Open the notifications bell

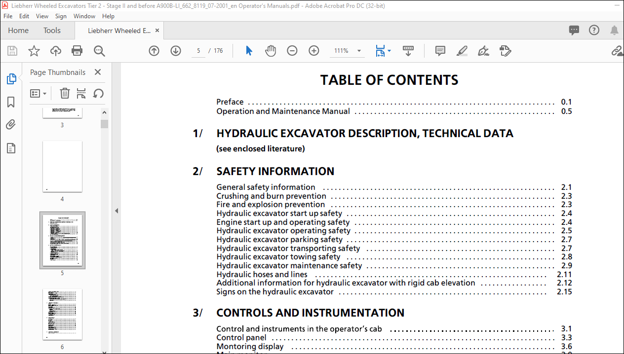coord(614,31)
